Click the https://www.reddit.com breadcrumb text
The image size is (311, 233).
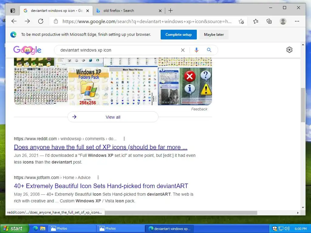click(35, 139)
